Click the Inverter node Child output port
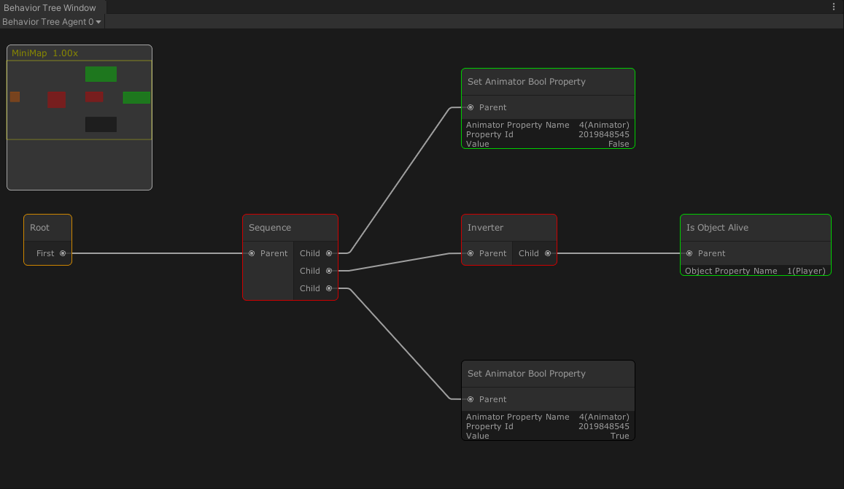Screen dimensions: 844x489 (x=547, y=253)
